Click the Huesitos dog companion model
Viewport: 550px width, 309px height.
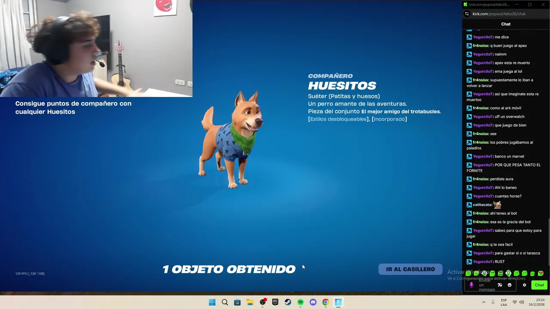232,139
